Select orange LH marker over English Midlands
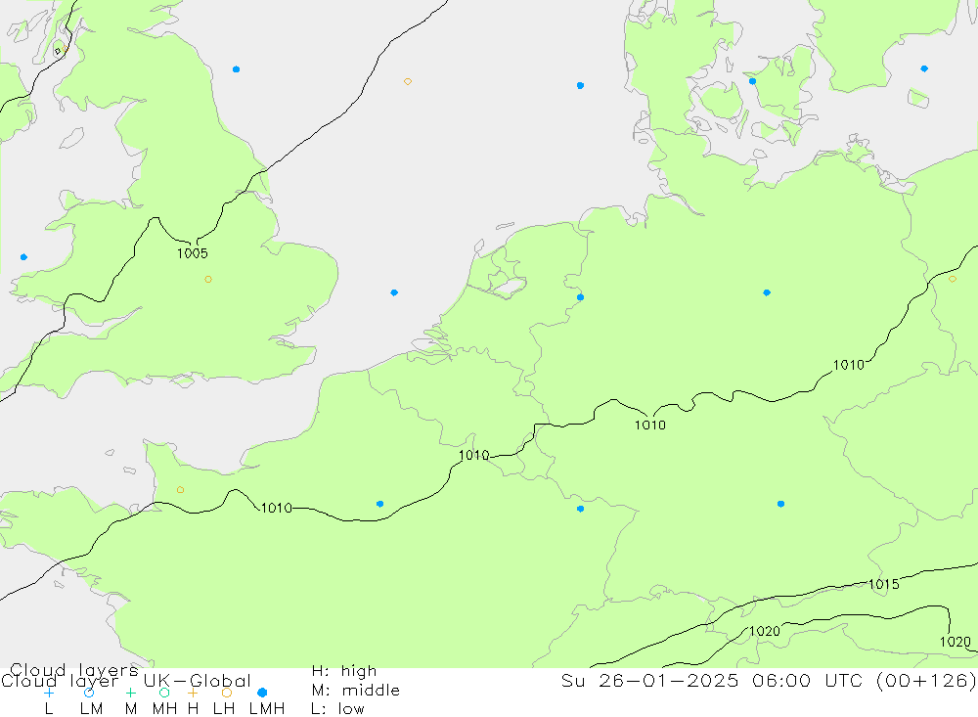The width and height of the screenshot is (978, 717). tap(208, 280)
